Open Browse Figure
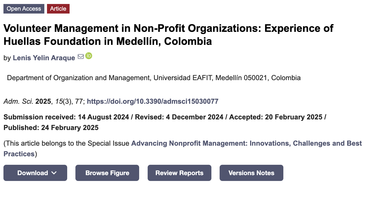384x199 pixels. point(107,173)
